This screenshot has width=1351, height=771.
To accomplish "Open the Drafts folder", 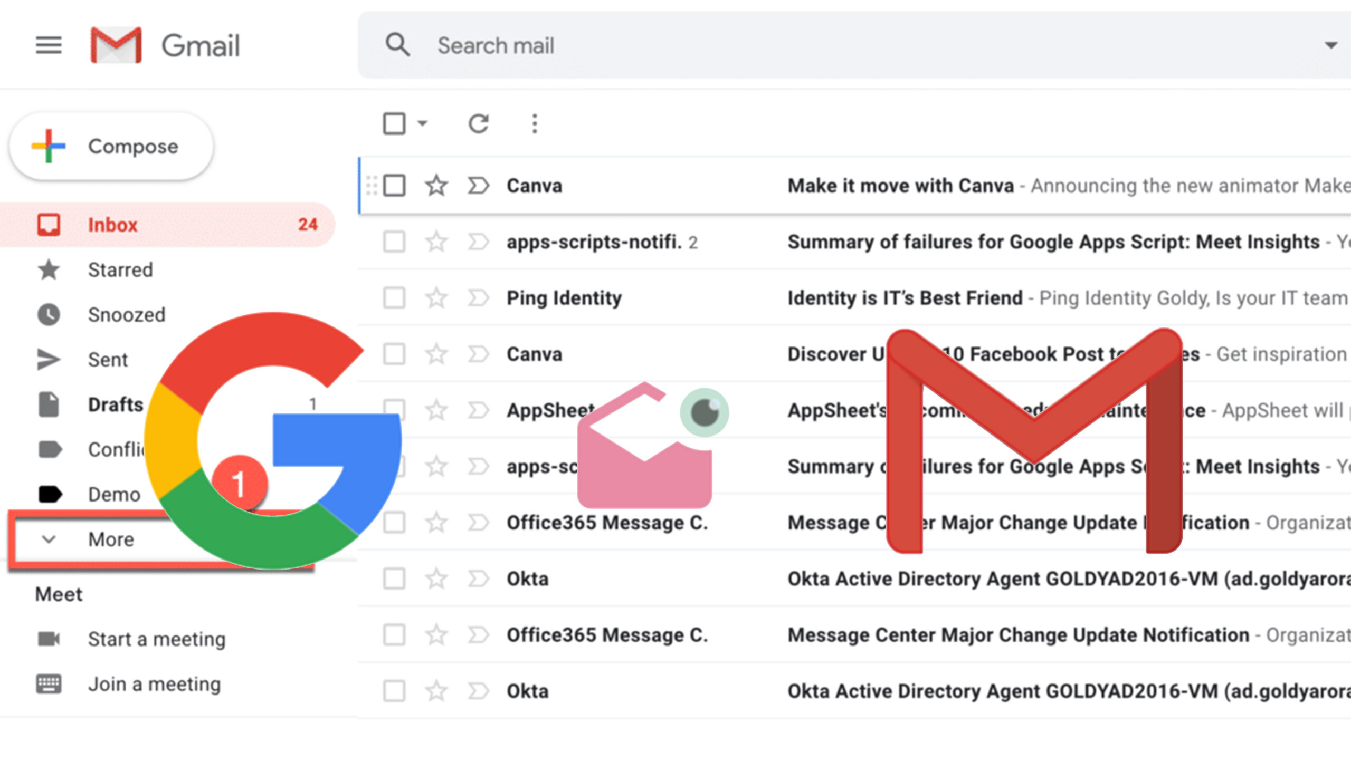I will tap(116, 404).
